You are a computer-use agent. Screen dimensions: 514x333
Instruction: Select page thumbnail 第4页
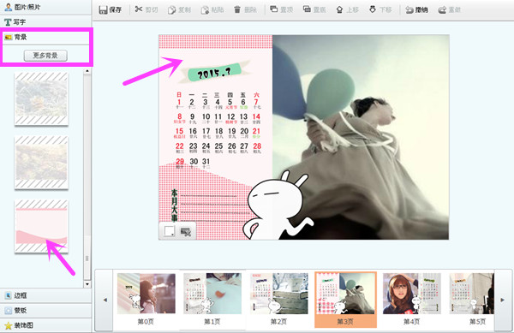(x=412, y=299)
